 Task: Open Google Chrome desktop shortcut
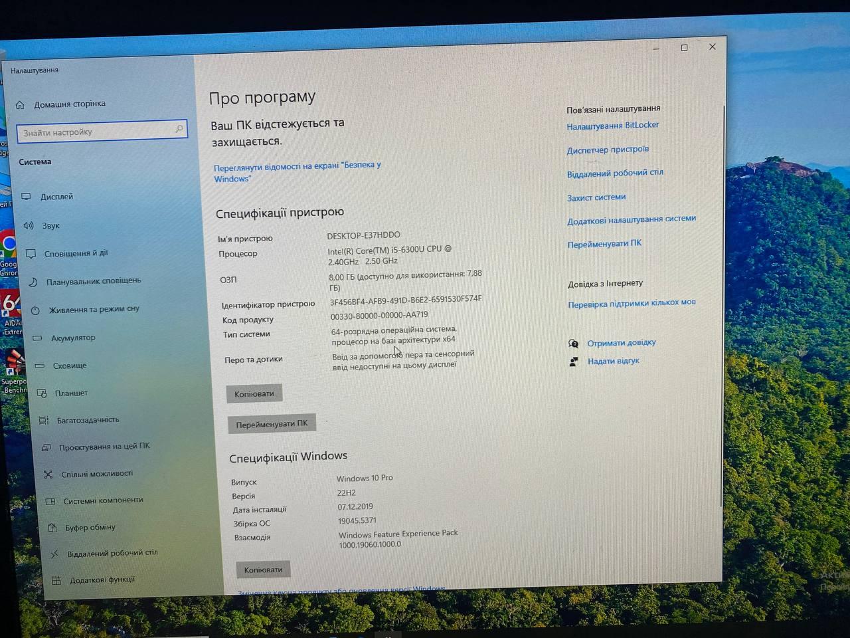click(x=8, y=255)
